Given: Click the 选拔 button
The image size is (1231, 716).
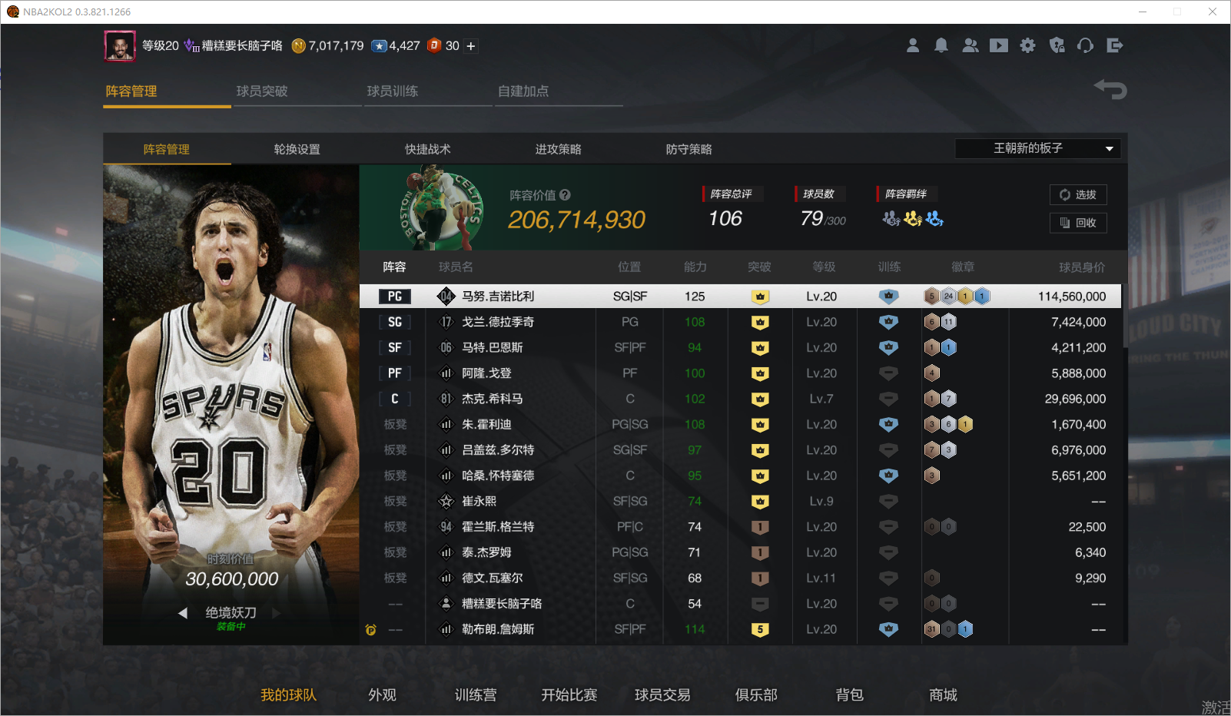Looking at the screenshot, I should [x=1077, y=195].
